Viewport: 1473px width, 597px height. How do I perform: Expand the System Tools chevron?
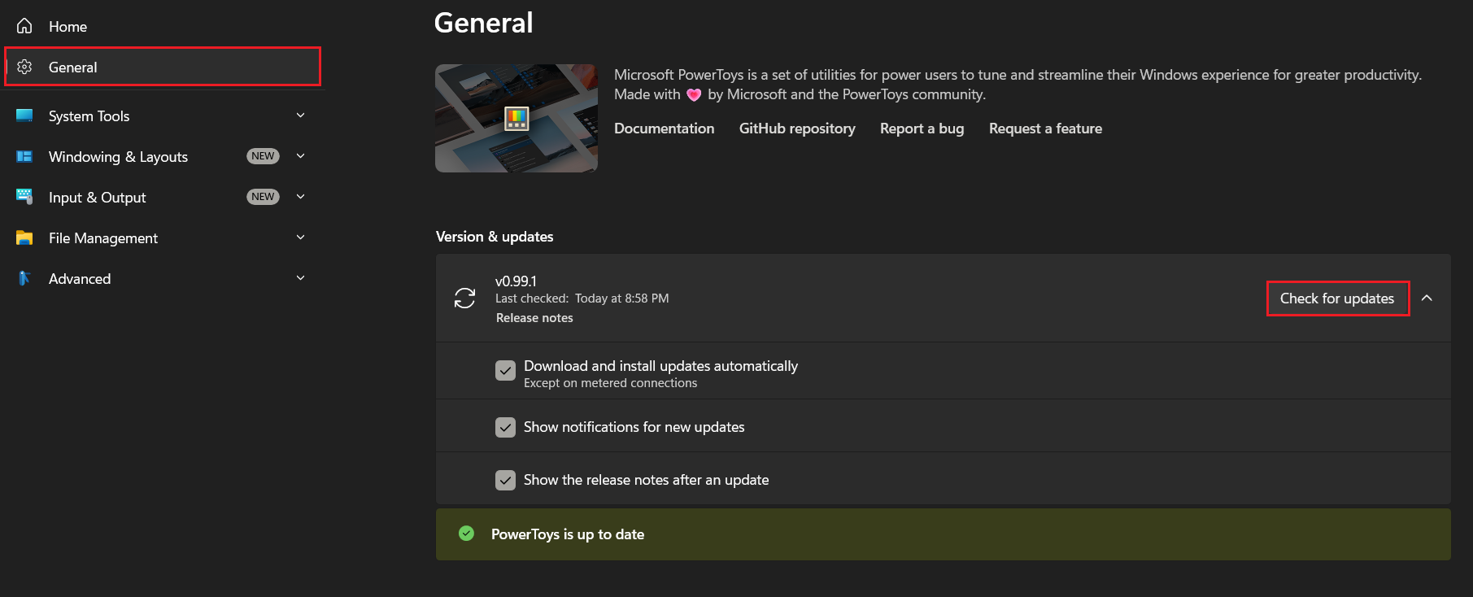pyautogui.click(x=300, y=115)
